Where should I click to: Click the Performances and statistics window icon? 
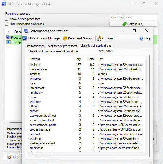(x=26, y=31)
